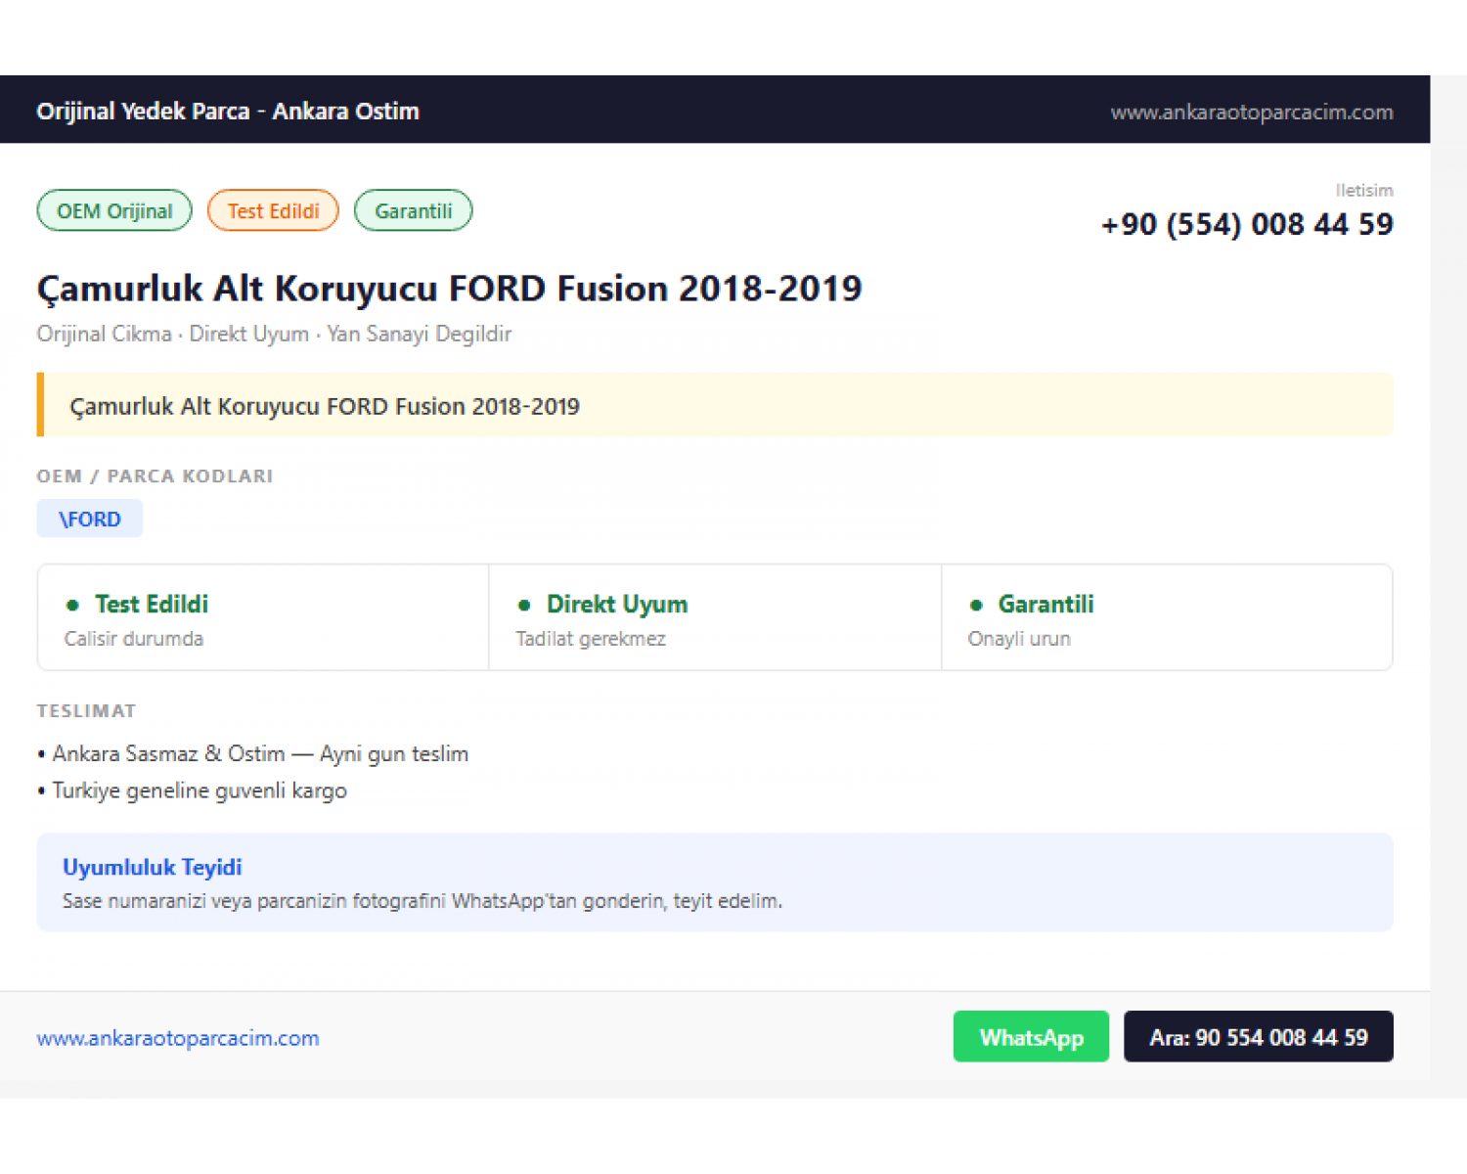Screen dimensions: 1467x1174
Task: Click the green WhatsApp button
Action: [1031, 1036]
